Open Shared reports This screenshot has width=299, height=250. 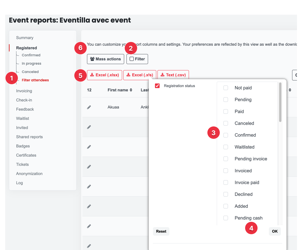click(29, 137)
